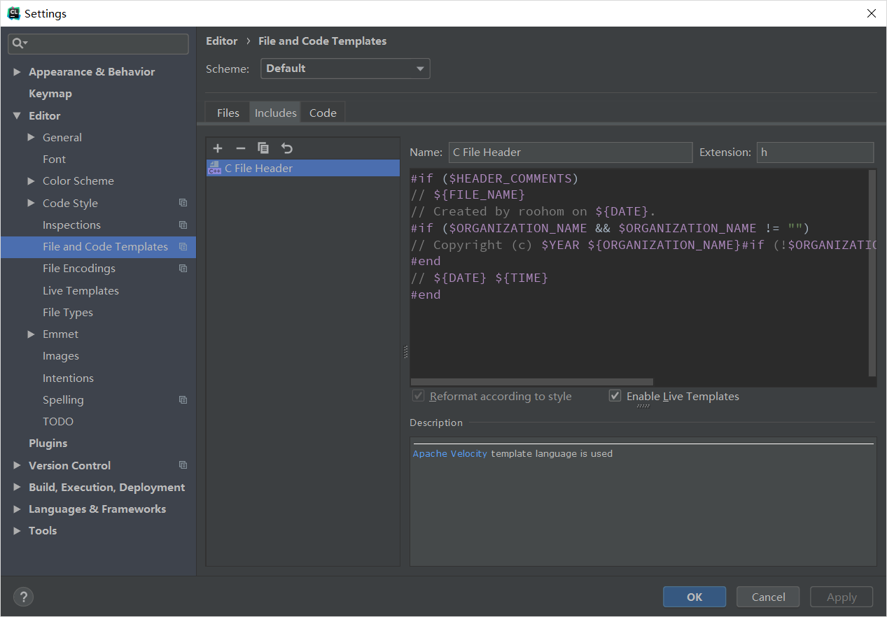Image resolution: width=887 pixels, height=617 pixels.
Task: Click the per-project icon beside Code Style
Action: click(183, 203)
